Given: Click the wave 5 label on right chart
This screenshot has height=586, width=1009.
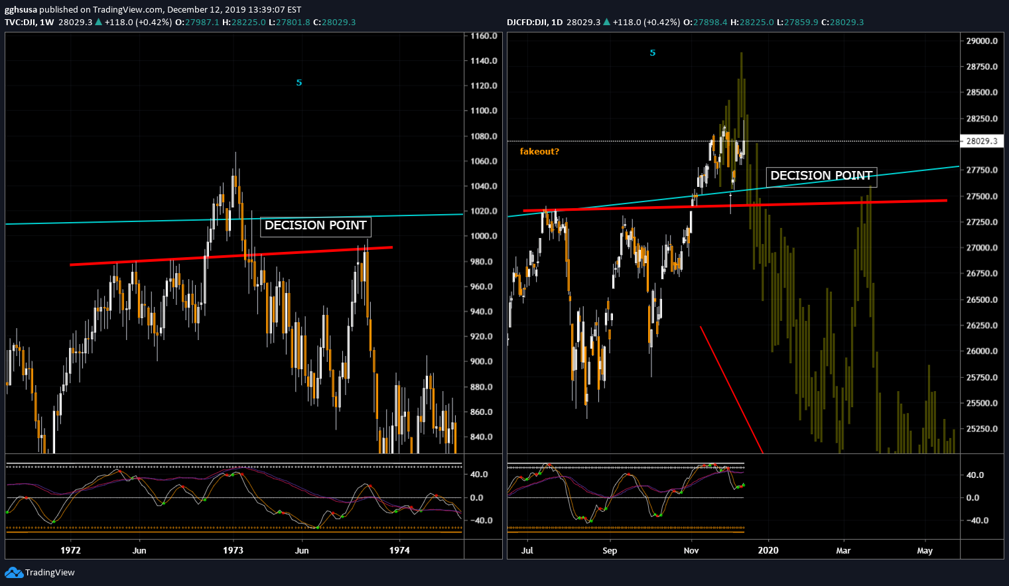Looking at the screenshot, I should coord(653,52).
